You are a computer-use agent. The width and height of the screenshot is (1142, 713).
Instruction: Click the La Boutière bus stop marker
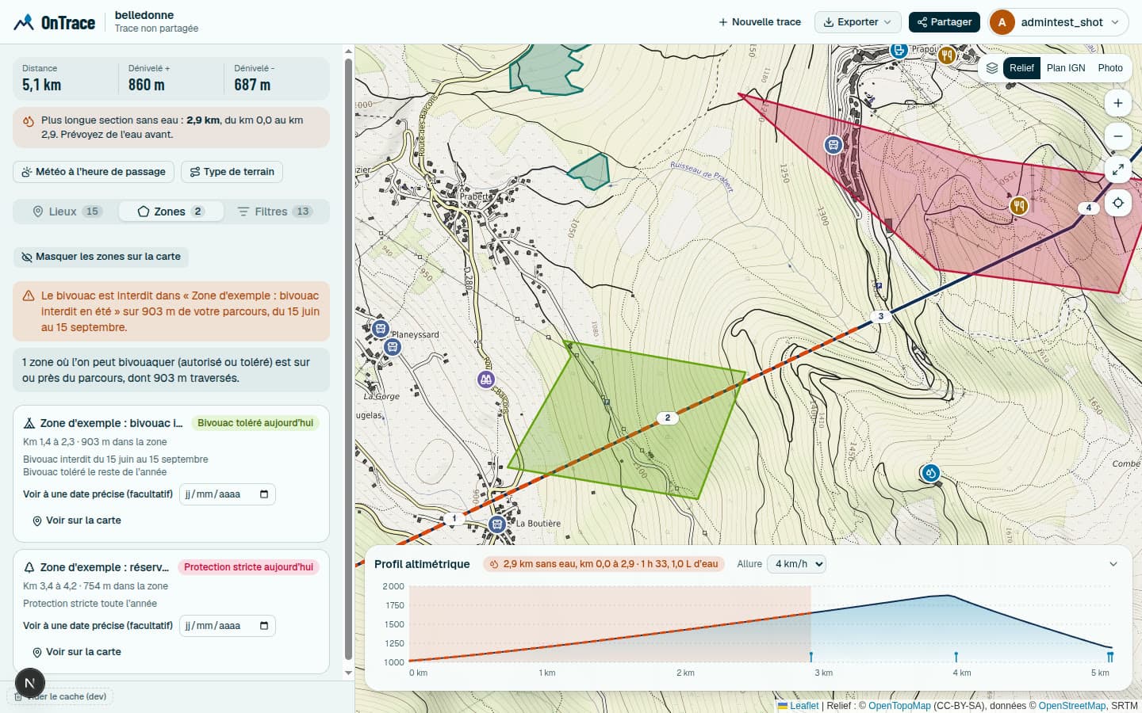coord(497,524)
